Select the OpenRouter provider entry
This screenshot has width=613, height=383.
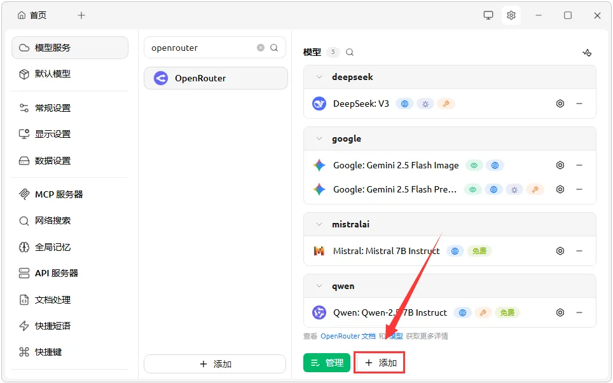pos(216,78)
